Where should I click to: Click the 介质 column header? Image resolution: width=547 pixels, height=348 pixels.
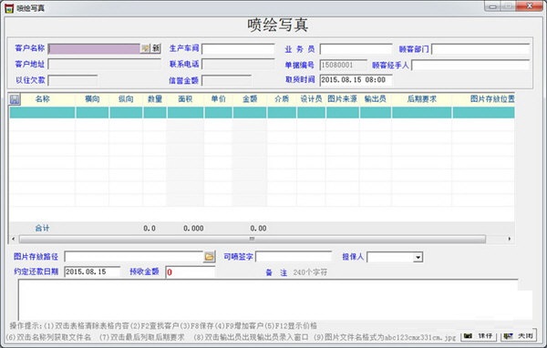point(282,99)
